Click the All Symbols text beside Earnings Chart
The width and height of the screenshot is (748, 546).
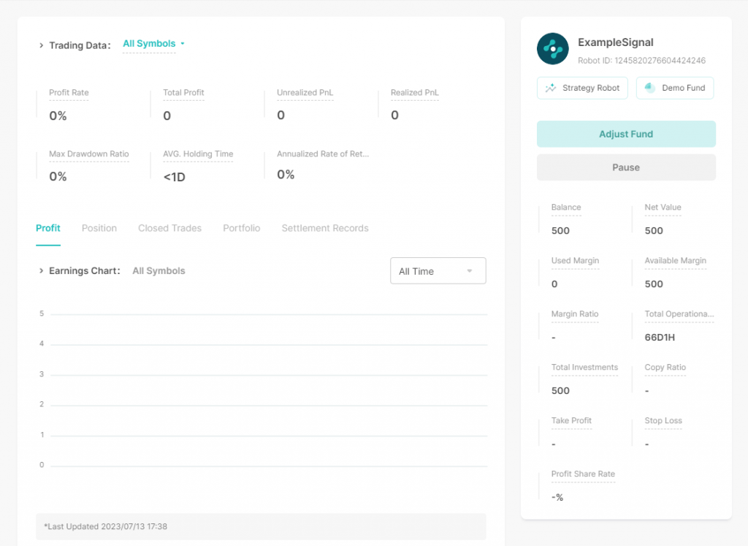tap(159, 270)
